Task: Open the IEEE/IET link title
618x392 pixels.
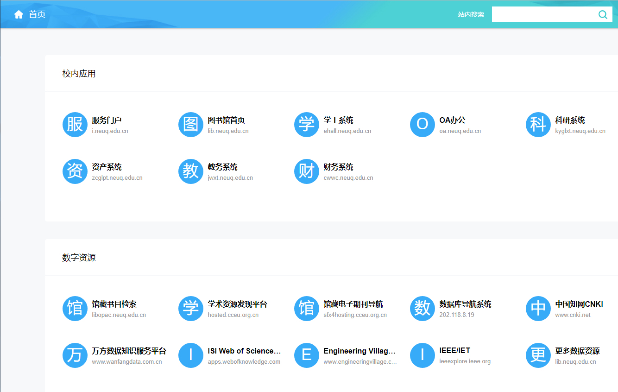Action: pyautogui.click(x=454, y=351)
